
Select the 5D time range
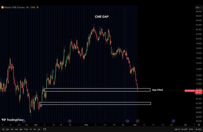pos(7,129)
